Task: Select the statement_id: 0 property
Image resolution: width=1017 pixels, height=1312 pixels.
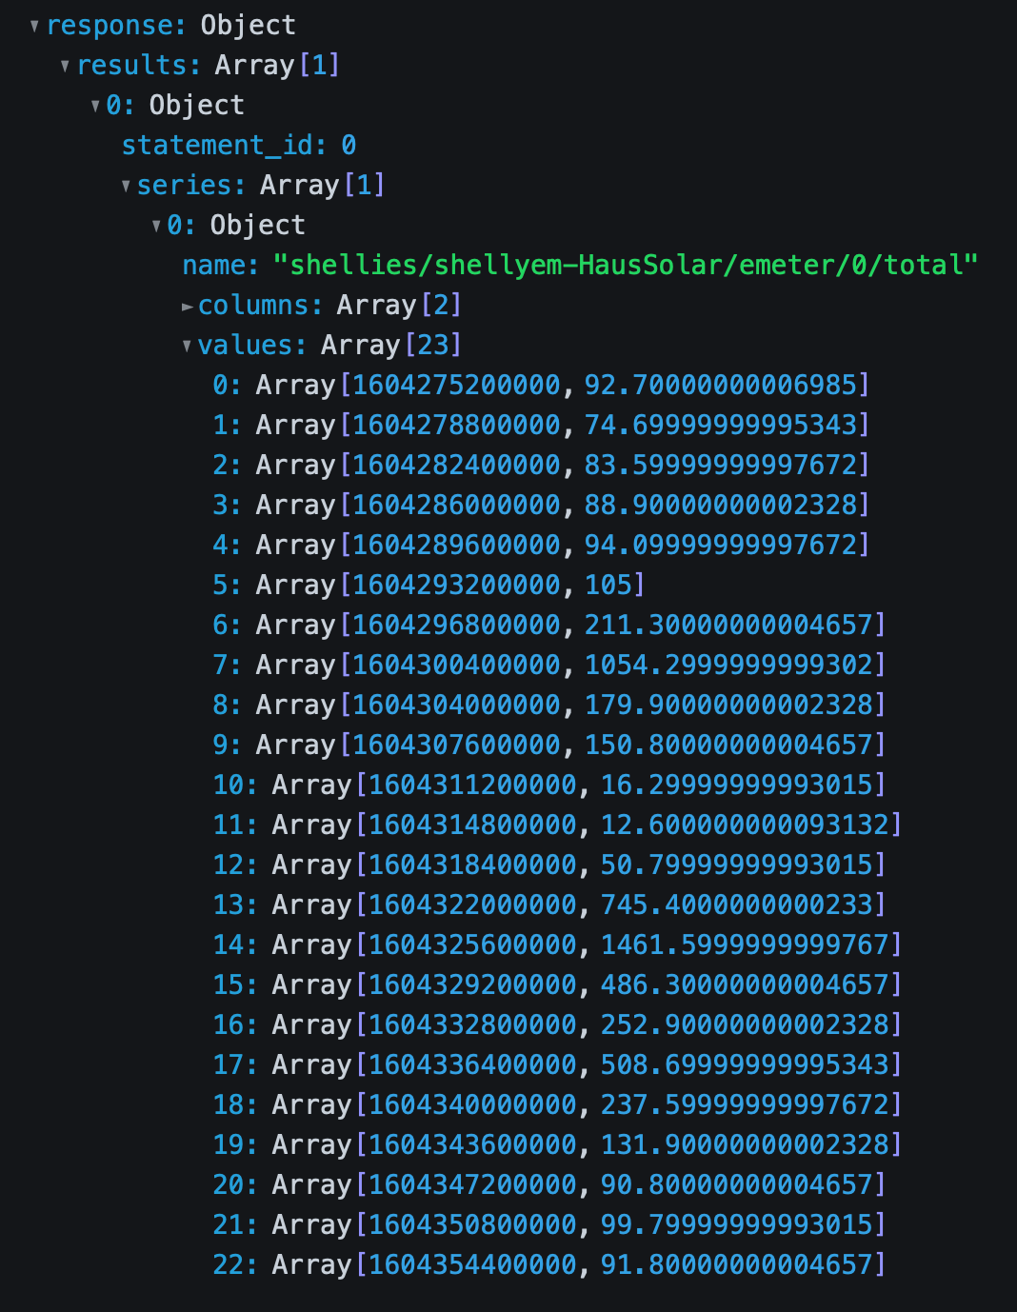Action: 238,146
